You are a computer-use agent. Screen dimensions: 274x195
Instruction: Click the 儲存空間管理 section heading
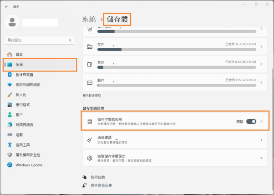coord(93,108)
